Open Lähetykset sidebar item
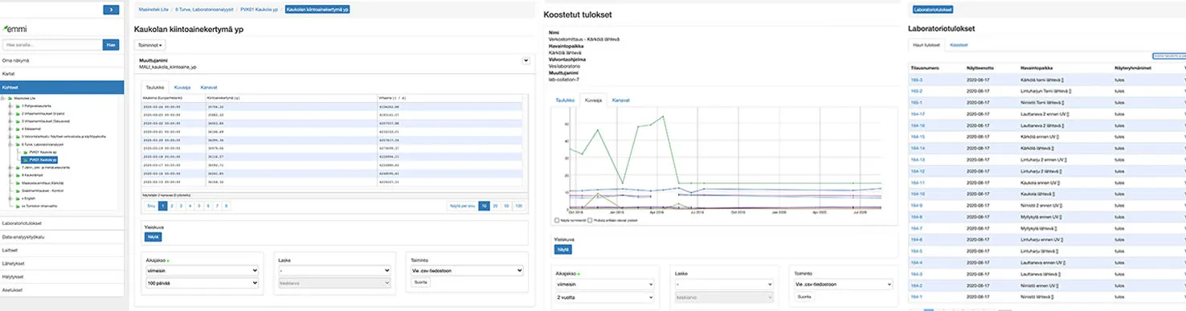 tap(62, 264)
